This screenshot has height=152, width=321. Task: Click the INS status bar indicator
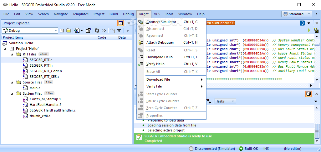pos(266,149)
